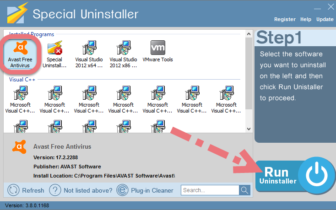Click the Run Uninstaller button label

click(278, 176)
